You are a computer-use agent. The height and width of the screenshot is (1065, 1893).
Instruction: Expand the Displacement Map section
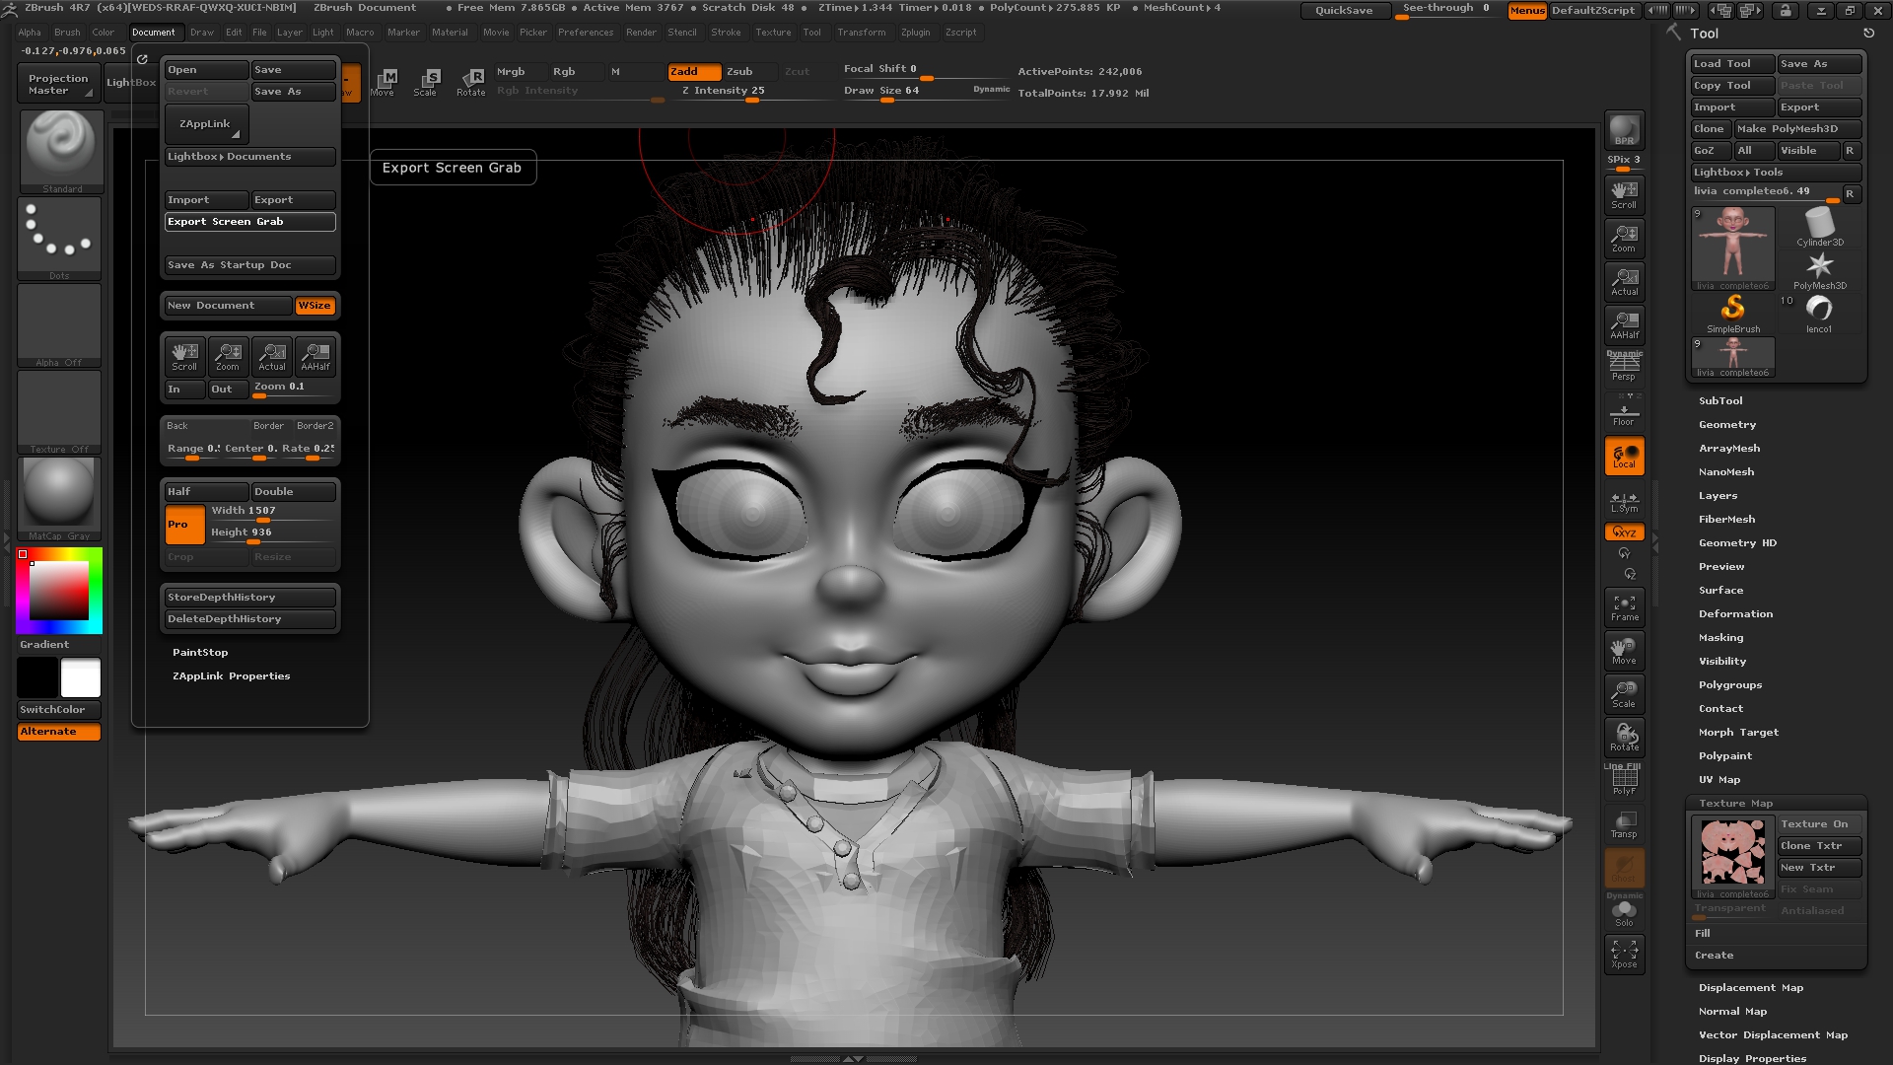point(1750,988)
